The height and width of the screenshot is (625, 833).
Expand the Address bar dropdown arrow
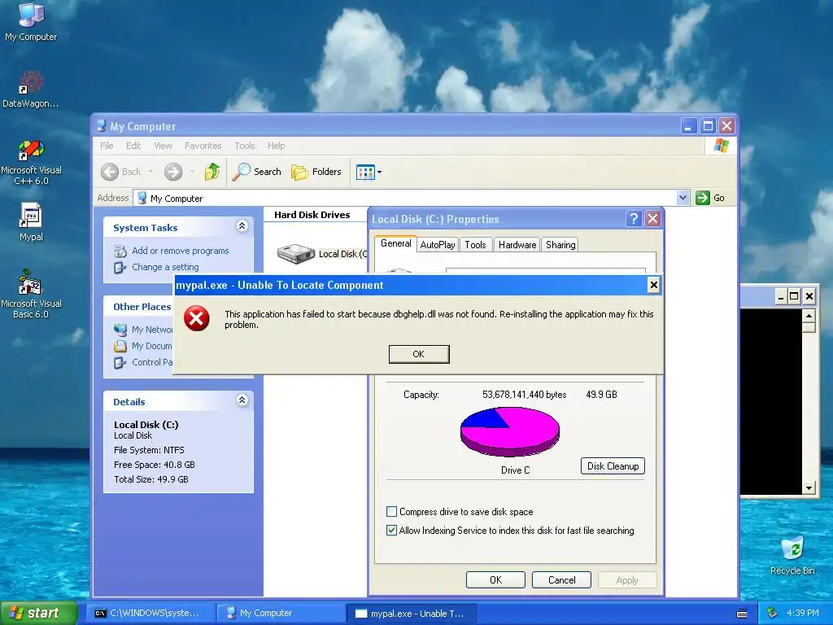(x=683, y=198)
